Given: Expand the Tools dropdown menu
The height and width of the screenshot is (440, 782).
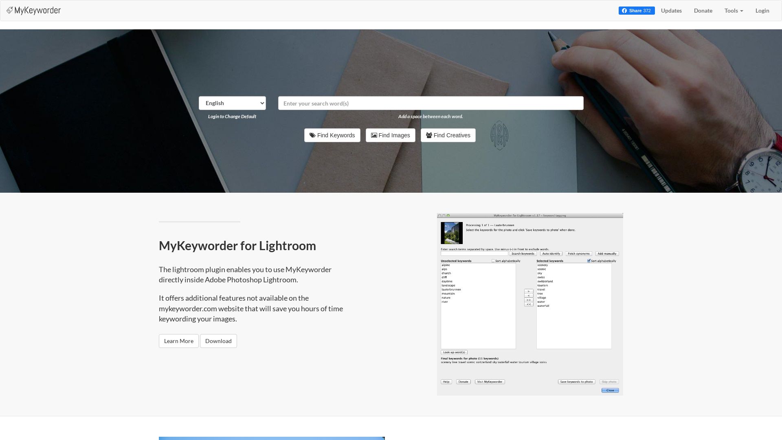Looking at the screenshot, I should pyautogui.click(x=734, y=11).
